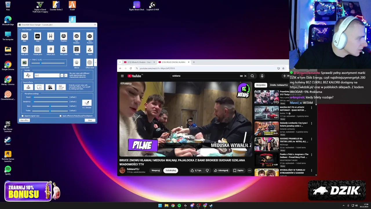
Task: Select the Robot voice effect
Action: 90,49
